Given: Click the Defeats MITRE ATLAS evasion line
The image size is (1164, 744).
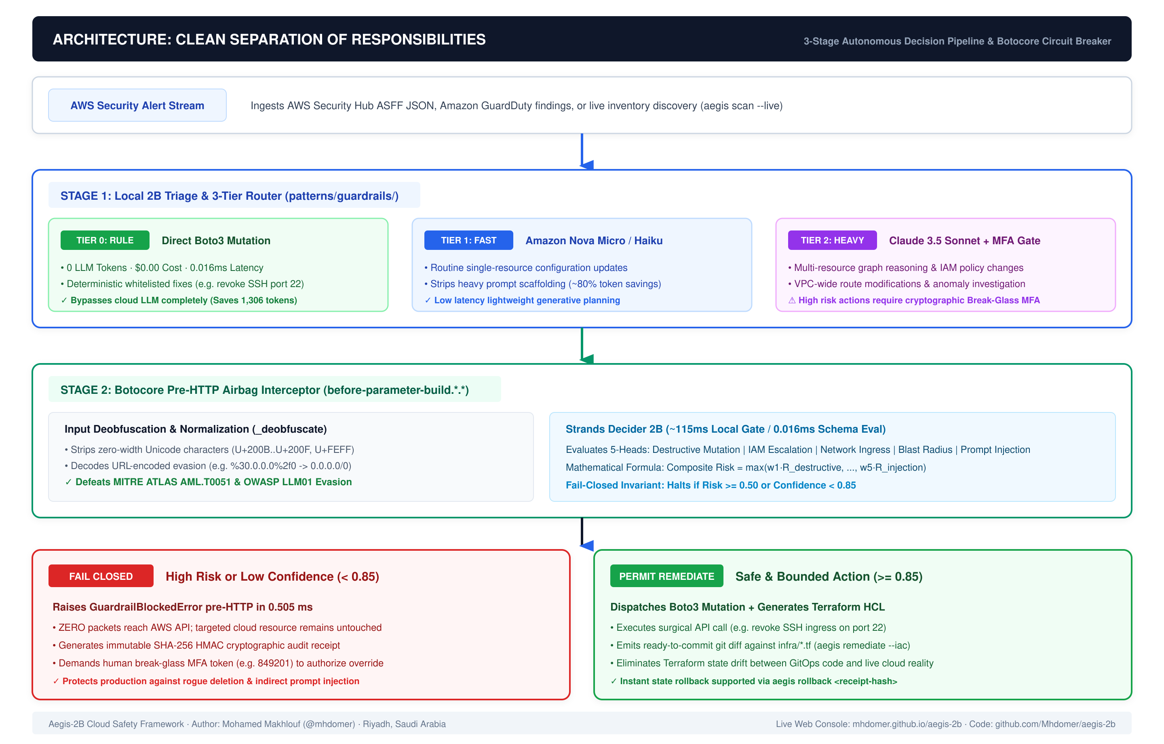Looking at the screenshot, I should click(x=208, y=482).
